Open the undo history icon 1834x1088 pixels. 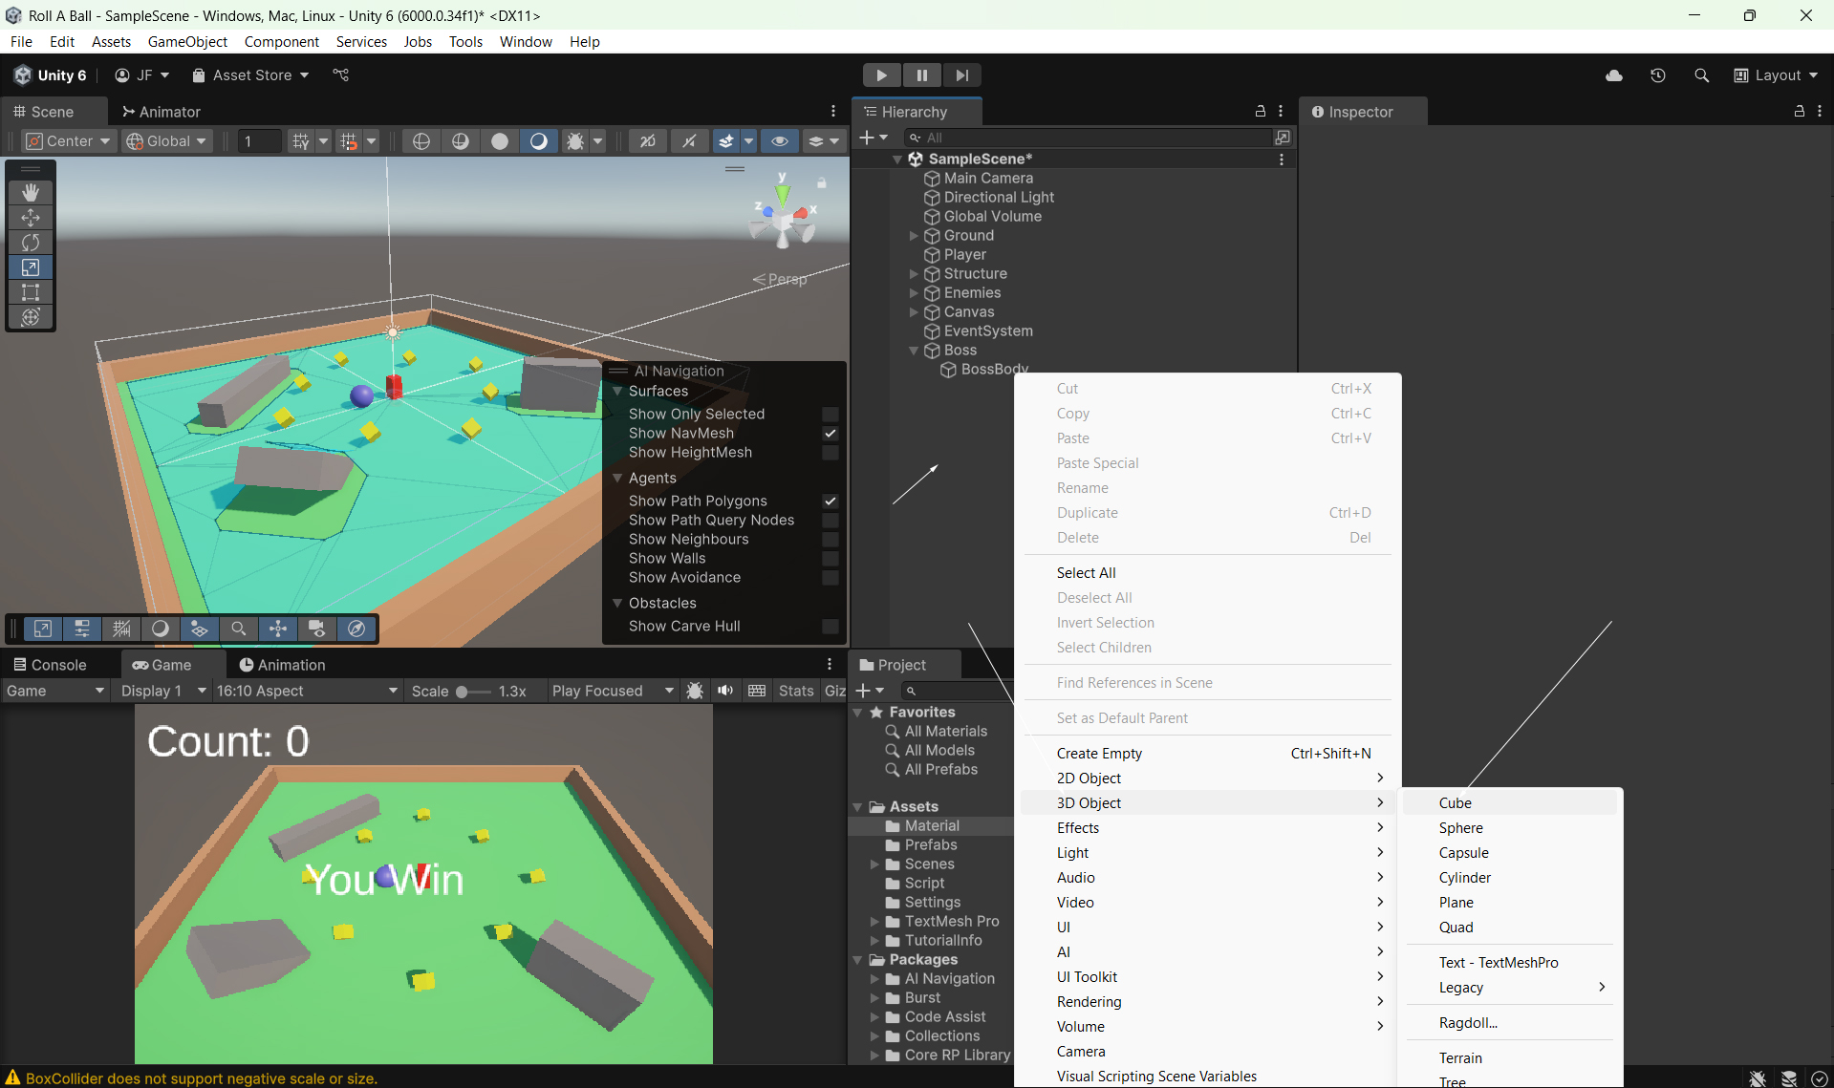(1658, 75)
